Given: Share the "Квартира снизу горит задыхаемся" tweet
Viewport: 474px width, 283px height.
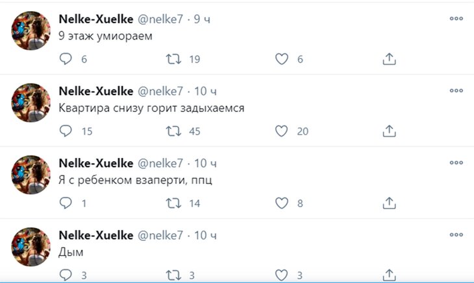Looking at the screenshot, I should (389, 131).
